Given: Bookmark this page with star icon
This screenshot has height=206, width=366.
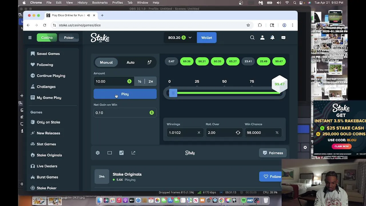Looking at the screenshot, I should pos(248,25).
